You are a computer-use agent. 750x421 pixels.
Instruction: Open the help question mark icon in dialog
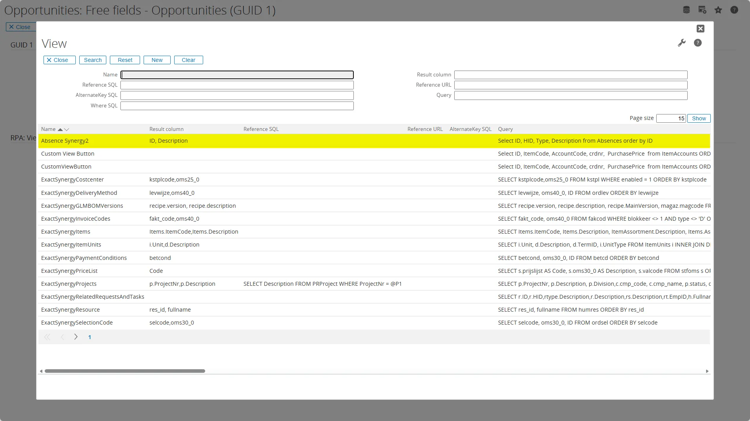coord(697,43)
